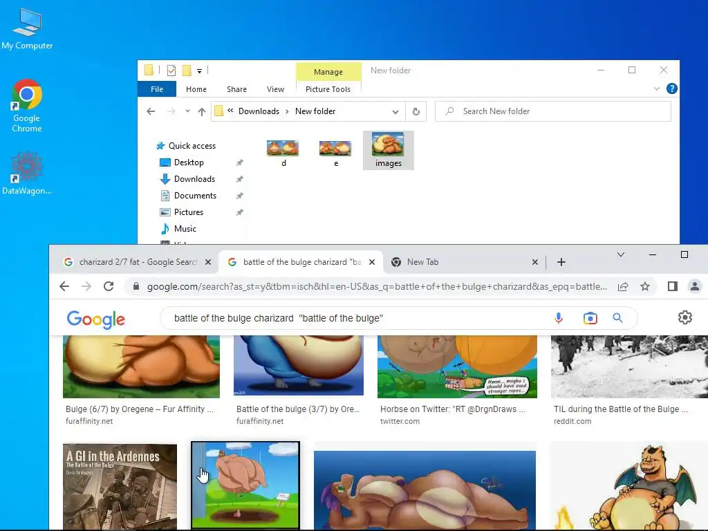The height and width of the screenshot is (531, 708).
Task: Select the Manage contextual tab
Action: point(328,72)
